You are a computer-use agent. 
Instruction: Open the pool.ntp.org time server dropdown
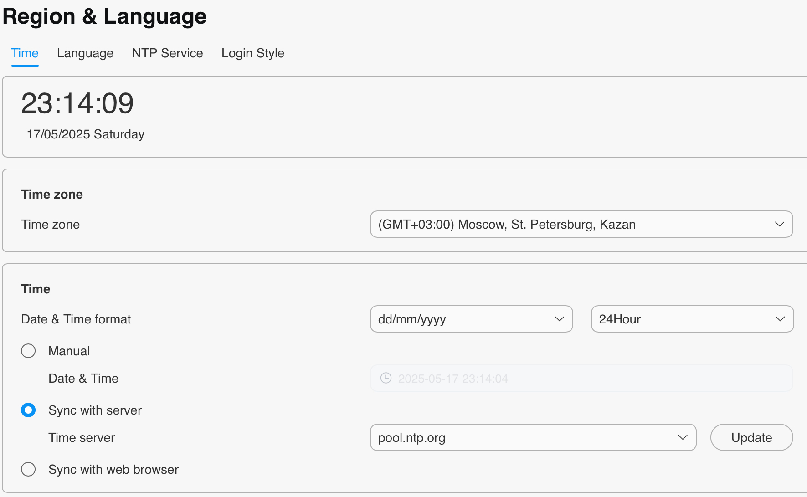click(533, 437)
